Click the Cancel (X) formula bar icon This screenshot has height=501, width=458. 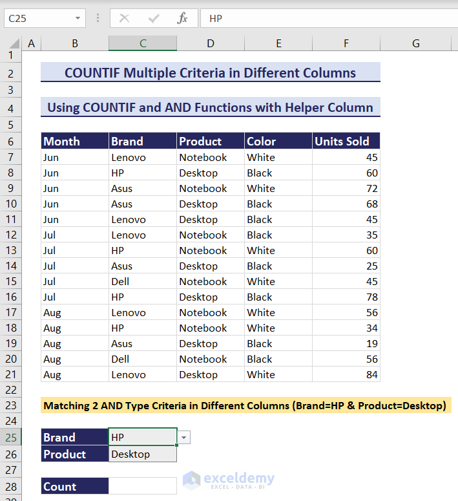(124, 18)
